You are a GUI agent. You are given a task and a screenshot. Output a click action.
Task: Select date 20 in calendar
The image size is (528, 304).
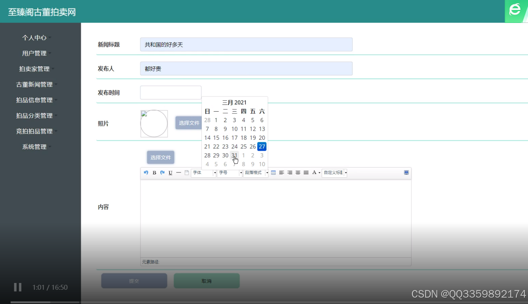pyautogui.click(x=262, y=138)
